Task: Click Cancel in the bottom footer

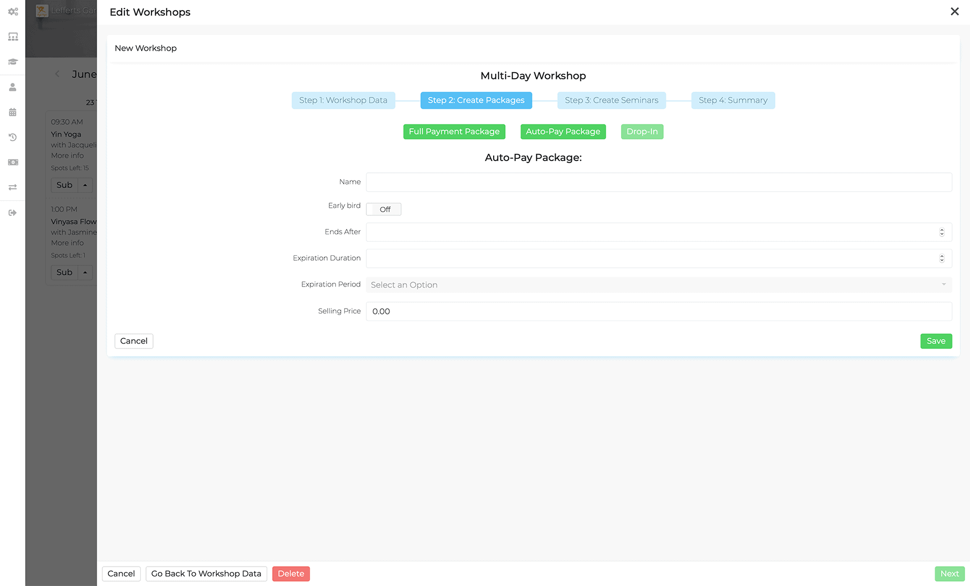Action: coord(121,574)
